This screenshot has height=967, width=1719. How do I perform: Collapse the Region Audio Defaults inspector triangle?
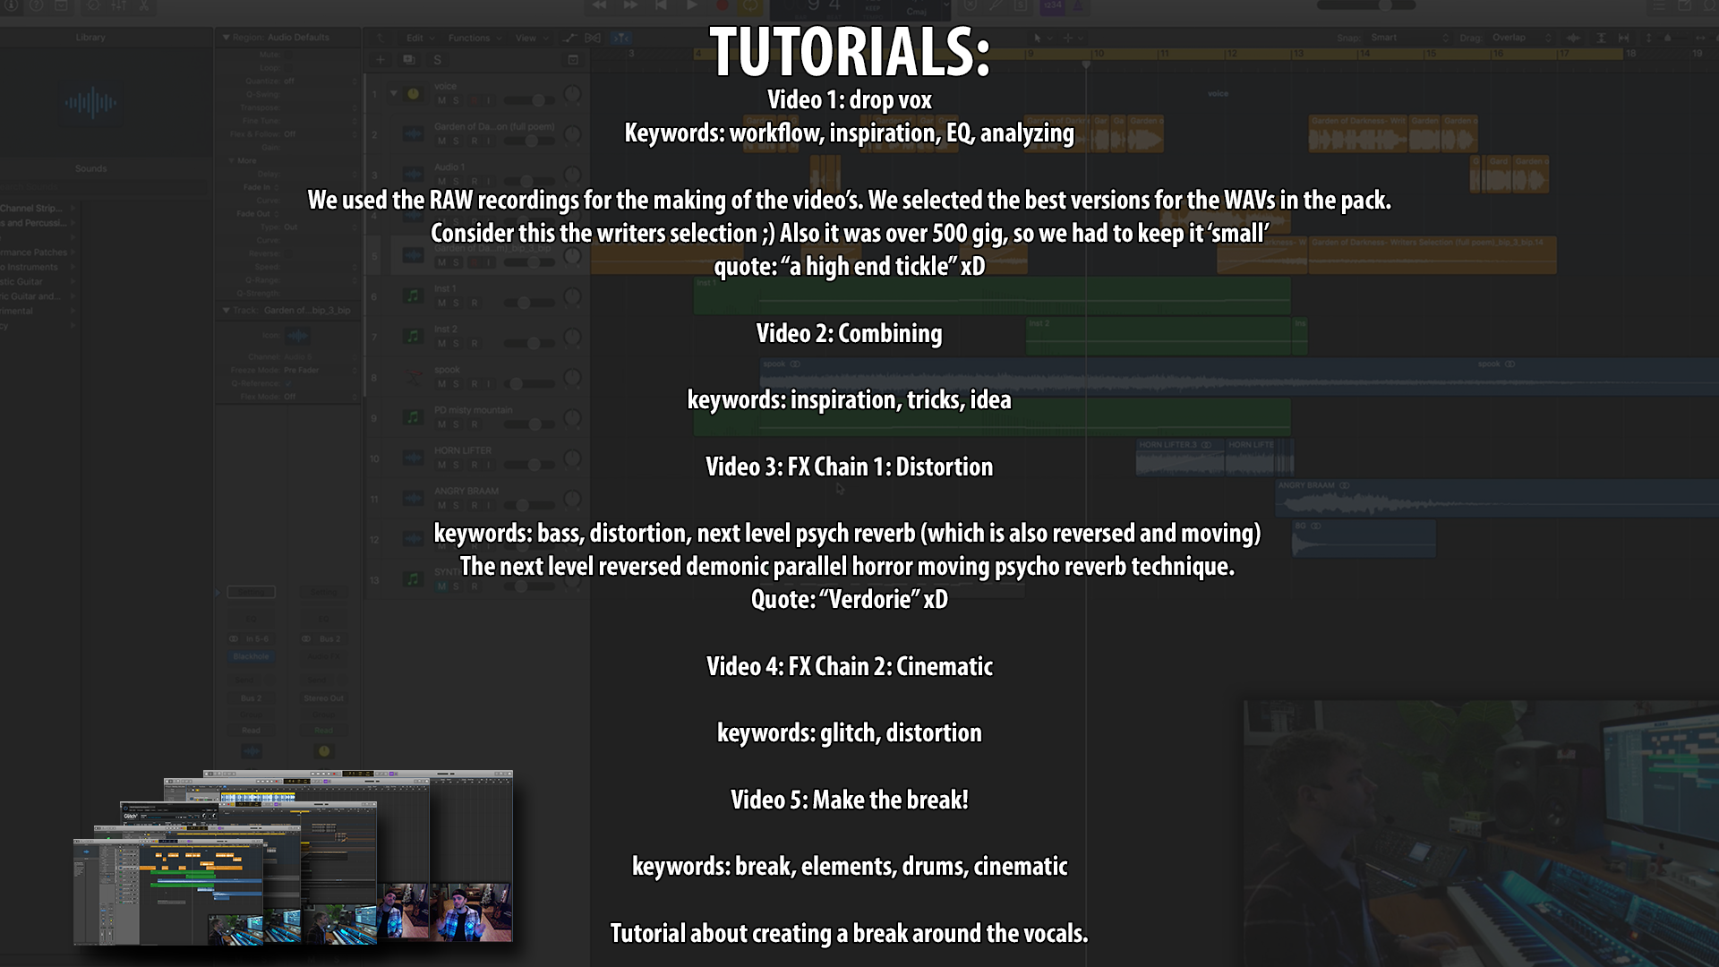coord(226,38)
